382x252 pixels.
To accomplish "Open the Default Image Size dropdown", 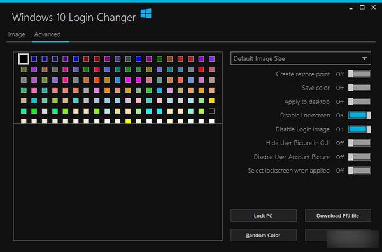I will point(301,58).
